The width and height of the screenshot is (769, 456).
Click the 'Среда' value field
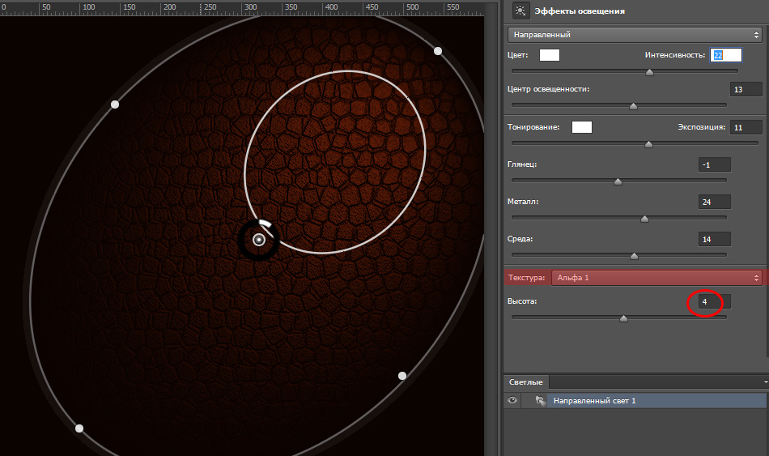tap(715, 240)
